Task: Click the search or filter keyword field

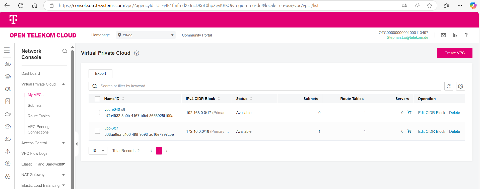Action: point(265,86)
